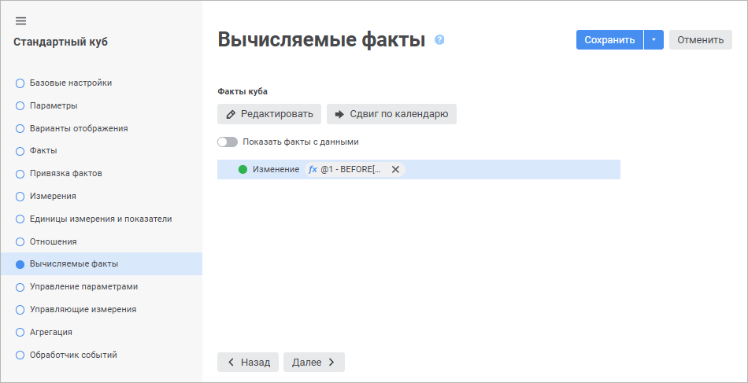Expand the Сохранить dropdown arrow

click(654, 40)
